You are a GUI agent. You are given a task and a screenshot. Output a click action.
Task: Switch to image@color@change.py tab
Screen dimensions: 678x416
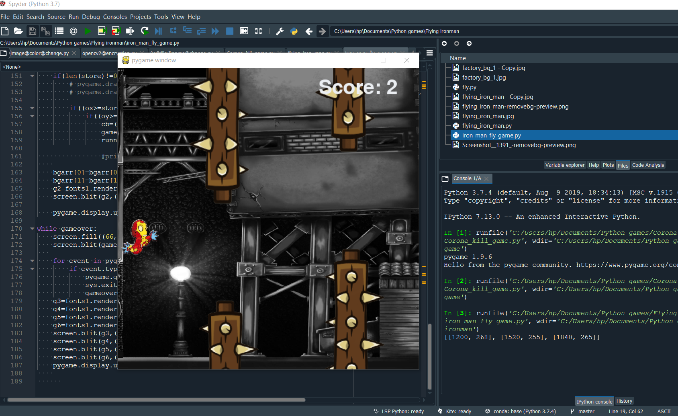39,53
